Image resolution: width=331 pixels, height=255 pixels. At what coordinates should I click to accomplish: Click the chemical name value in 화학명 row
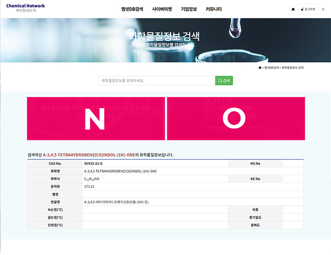click(x=120, y=171)
